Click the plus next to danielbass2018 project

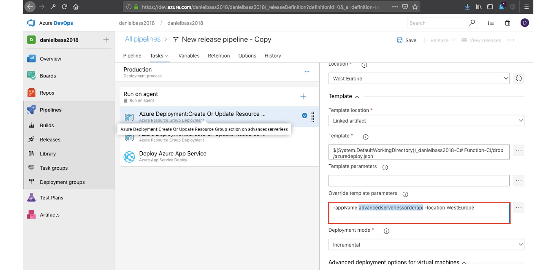pos(106,40)
